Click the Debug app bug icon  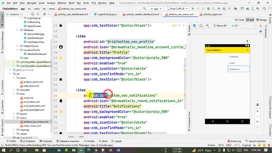pyautogui.click(x=208, y=8)
